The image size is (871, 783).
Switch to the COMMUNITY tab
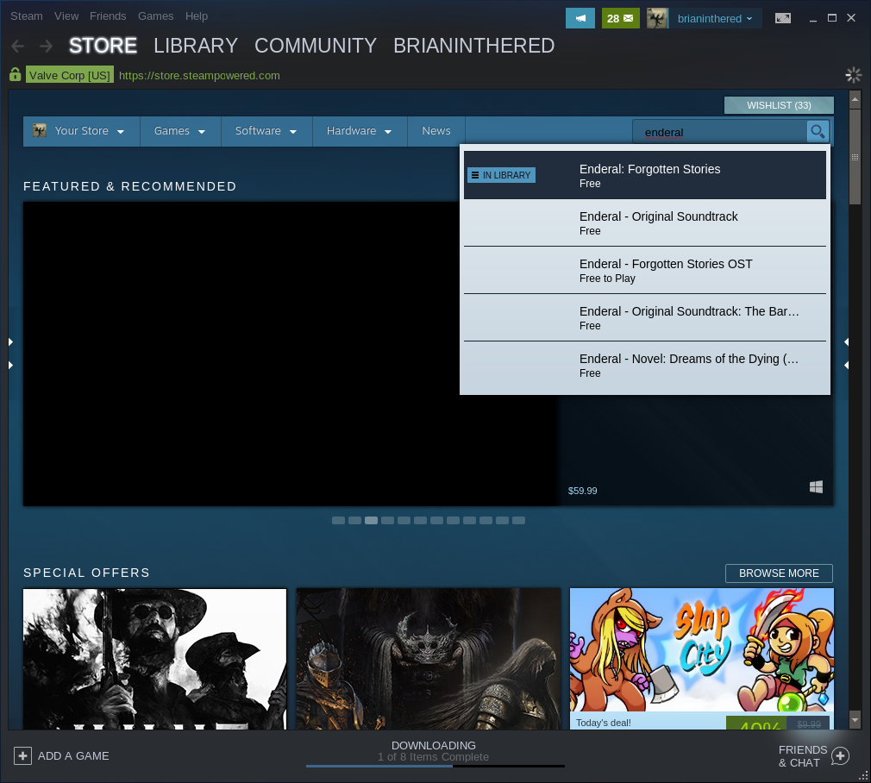click(x=316, y=46)
